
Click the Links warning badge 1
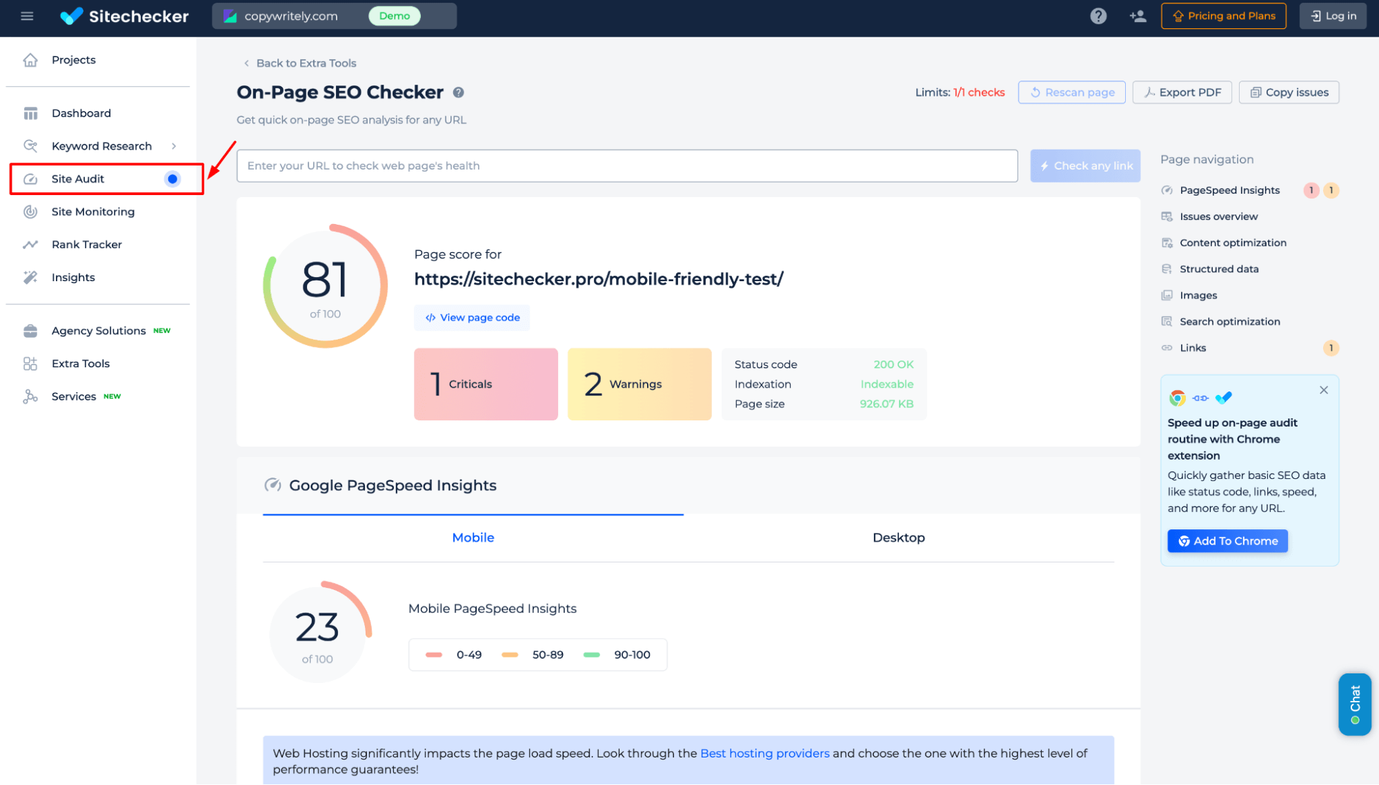[x=1331, y=348]
